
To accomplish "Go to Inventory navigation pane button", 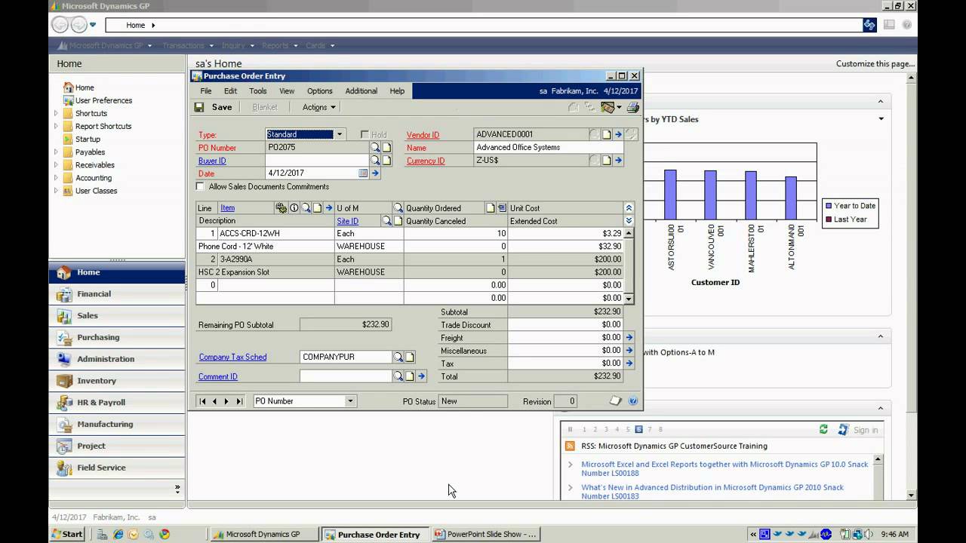I will [x=117, y=381].
